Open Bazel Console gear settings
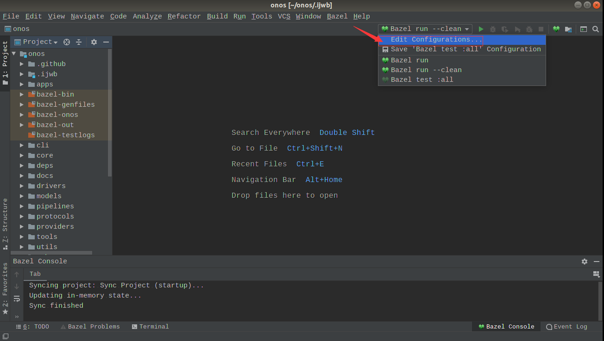This screenshot has height=341, width=604. tap(585, 262)
